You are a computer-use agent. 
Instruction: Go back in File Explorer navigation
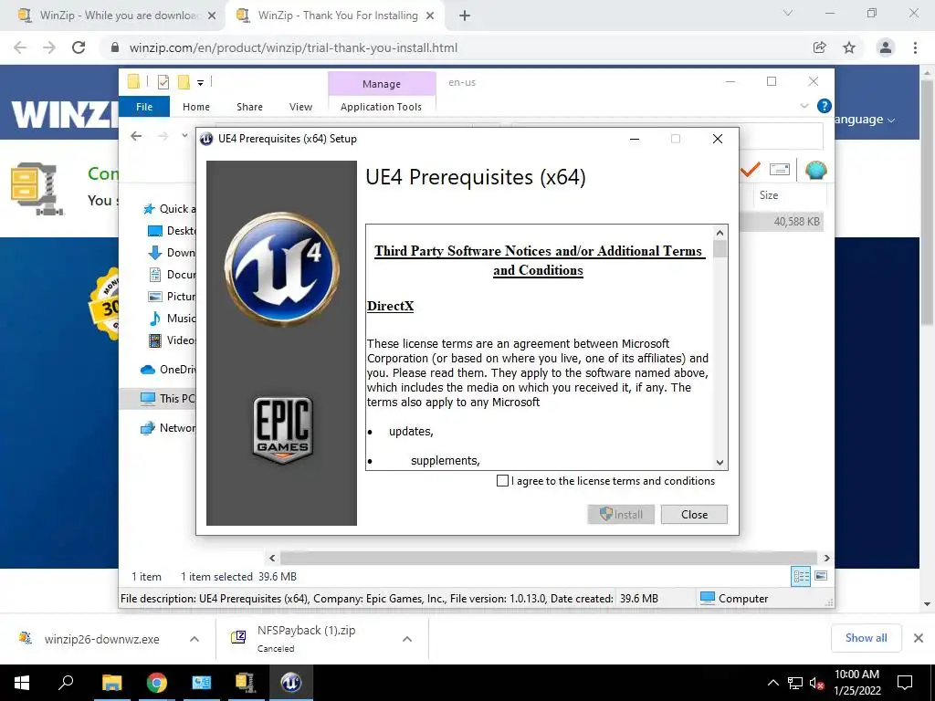coord(136,136)
